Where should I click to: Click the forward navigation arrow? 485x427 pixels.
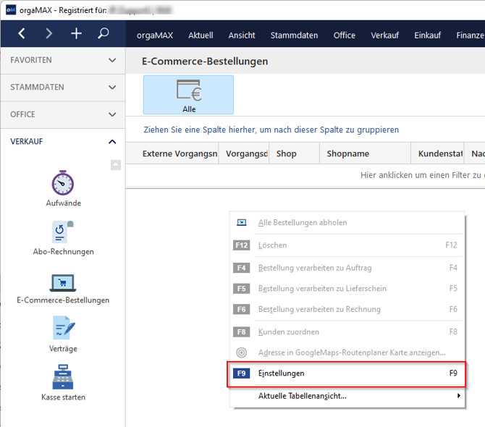48,33
